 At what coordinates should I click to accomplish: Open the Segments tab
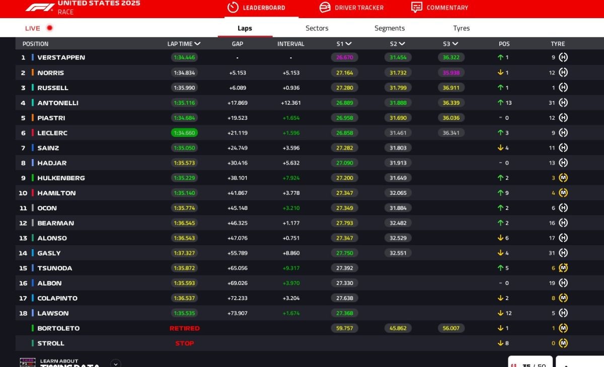389,28
